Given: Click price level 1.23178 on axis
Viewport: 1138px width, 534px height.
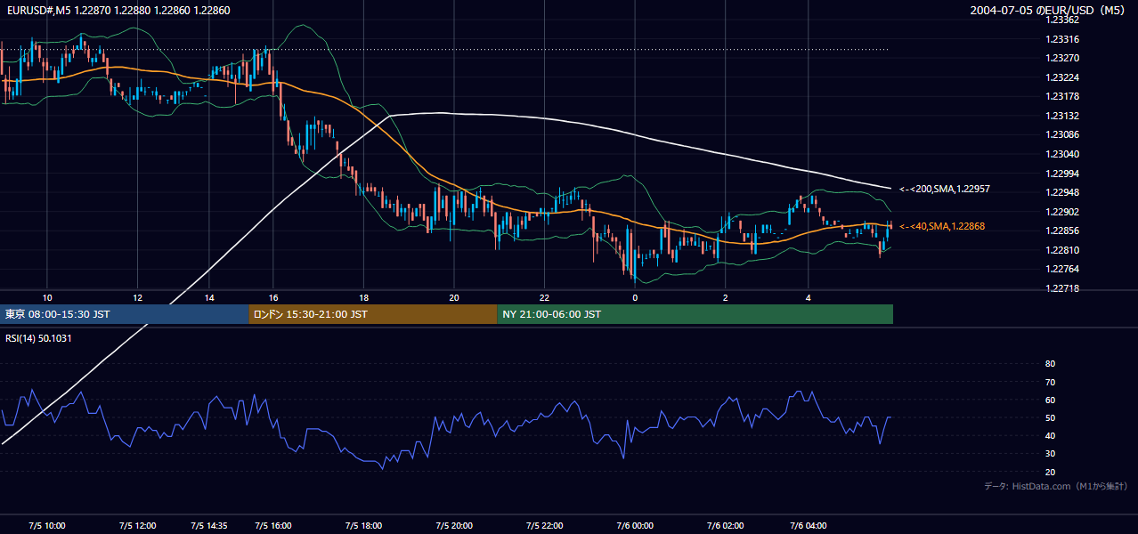Looking at the screenshot, I should point(1061,96).
